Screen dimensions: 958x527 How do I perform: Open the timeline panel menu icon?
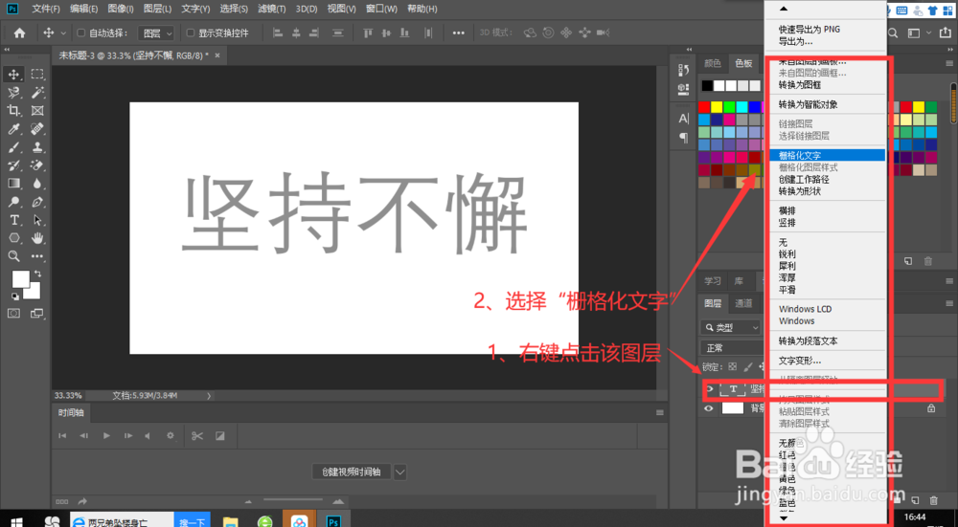click(x=660, y=413)
